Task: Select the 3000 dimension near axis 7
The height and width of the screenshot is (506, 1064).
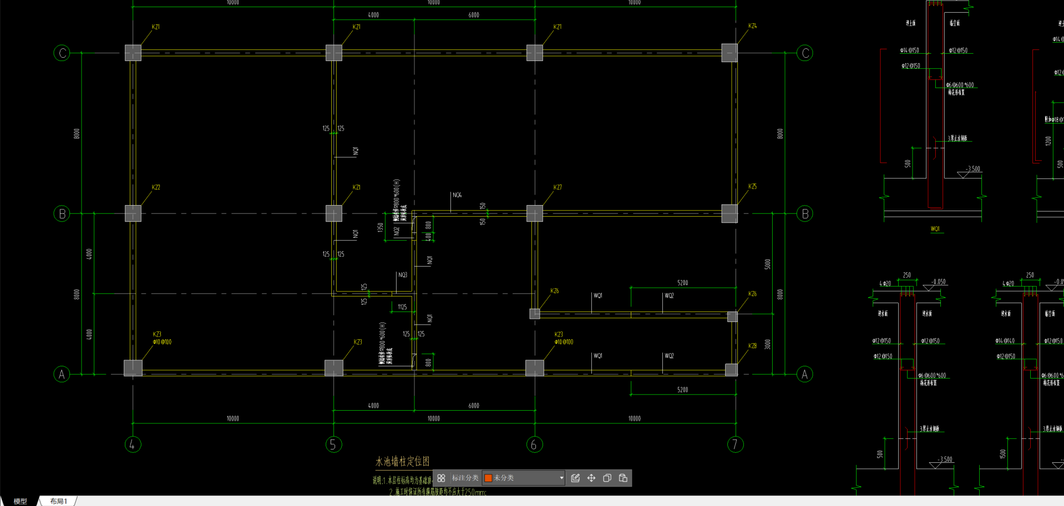Action: click(x=768, y=344)
